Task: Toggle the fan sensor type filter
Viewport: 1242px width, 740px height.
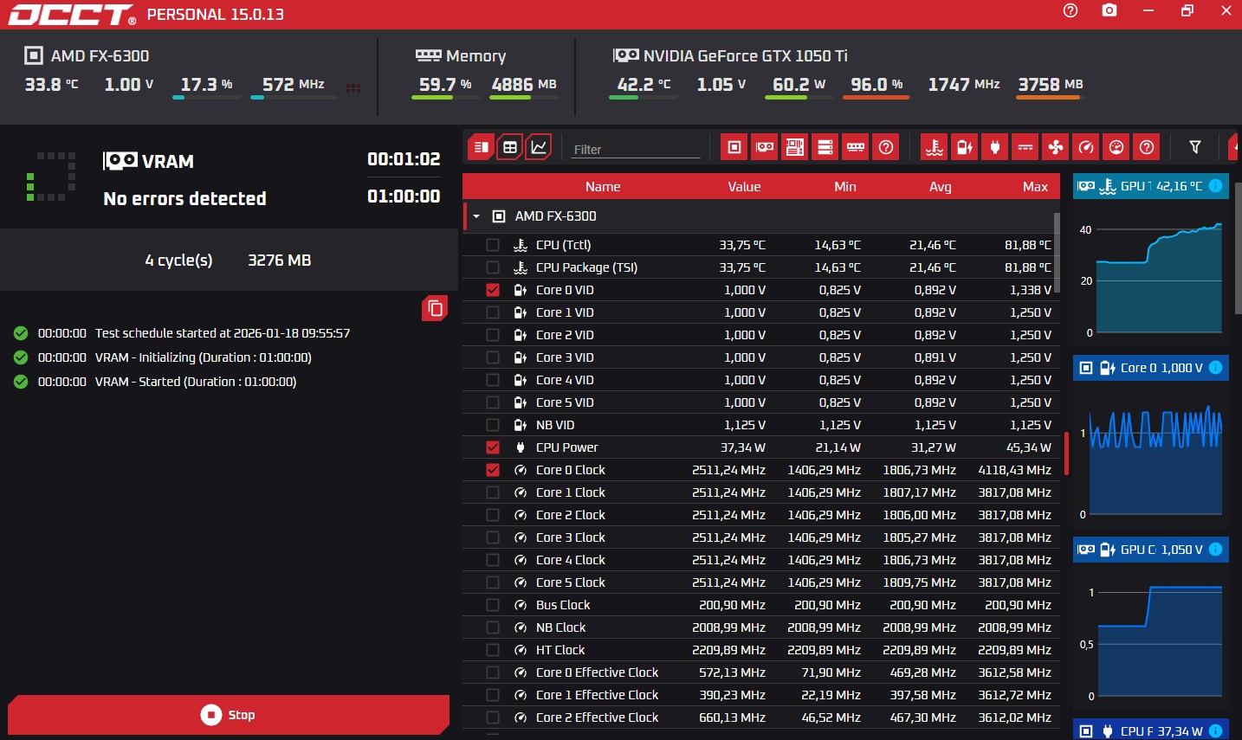Action: 1056,147
